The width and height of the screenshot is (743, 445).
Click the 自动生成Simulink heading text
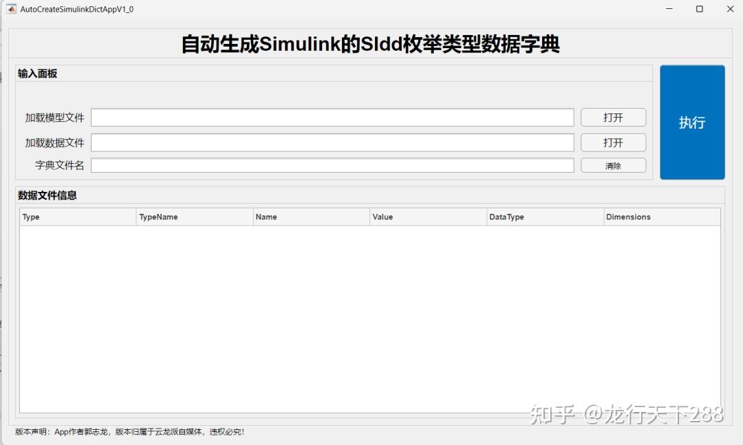click(x=370, y=44)
